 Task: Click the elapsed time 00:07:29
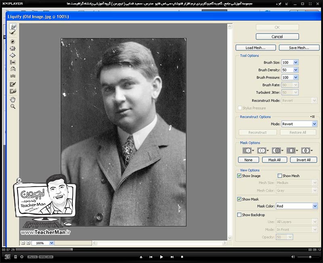pyautogui.click(x=8, y=250)
